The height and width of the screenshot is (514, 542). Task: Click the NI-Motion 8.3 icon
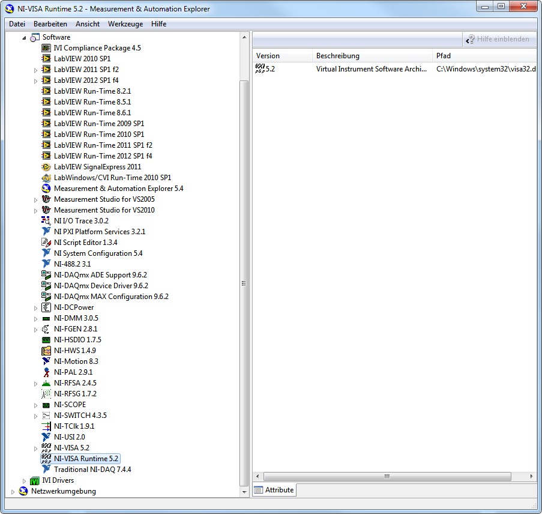(x=46, y=361)
